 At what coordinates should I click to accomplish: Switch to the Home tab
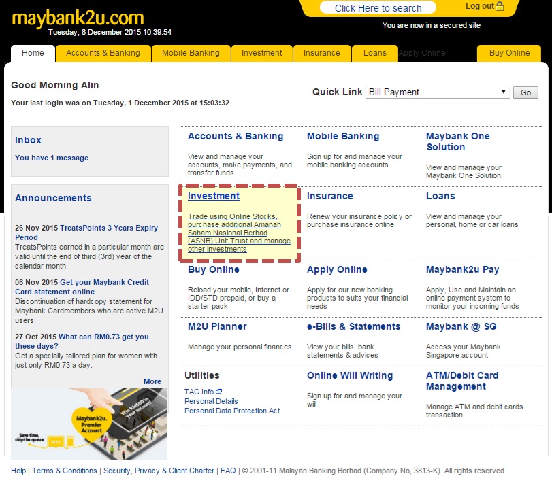point(33,53)
